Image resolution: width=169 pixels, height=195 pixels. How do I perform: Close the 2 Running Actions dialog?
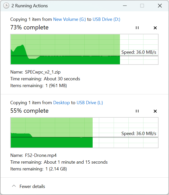click(x=160, y=6)
